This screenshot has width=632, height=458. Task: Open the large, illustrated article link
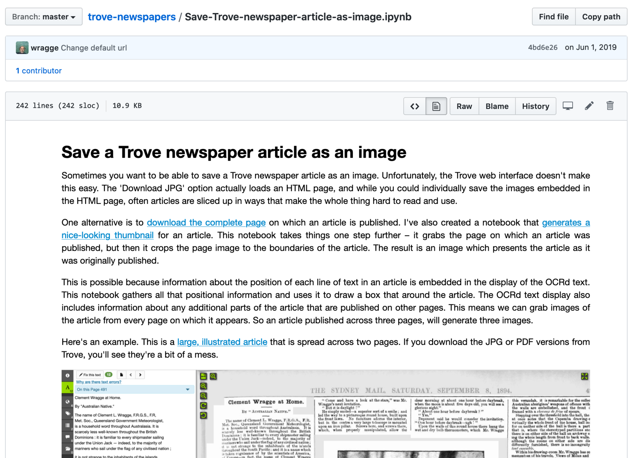tap(222, 342)
